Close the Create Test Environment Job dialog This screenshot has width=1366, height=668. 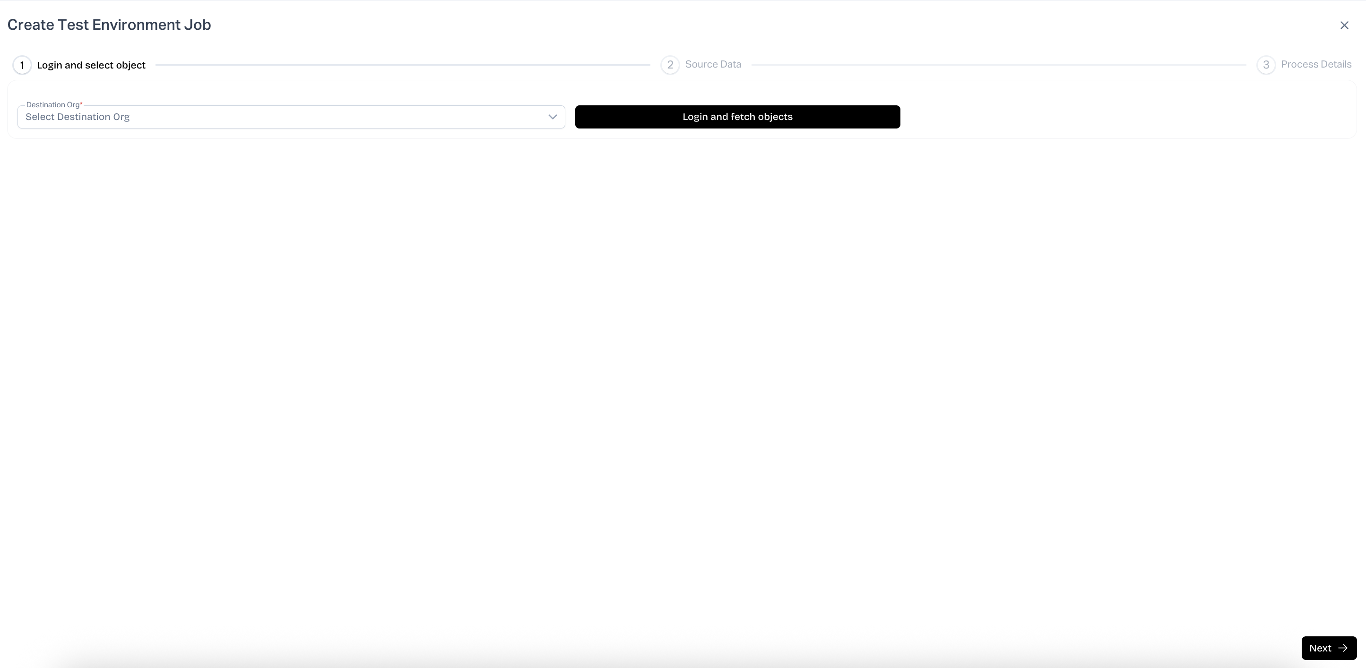click(x=1344, y=26)
